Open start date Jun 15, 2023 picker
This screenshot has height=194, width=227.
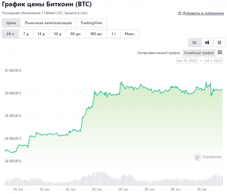[187, 60]
